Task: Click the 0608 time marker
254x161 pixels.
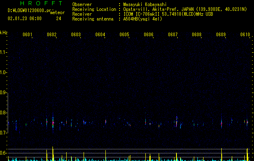Action: click(197, 34)
